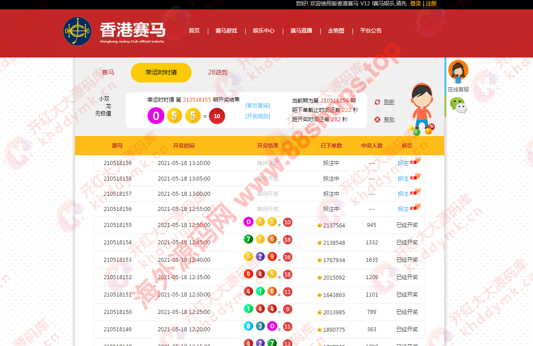Open 平台公告 menu item
This screenshot has width=533, height=346.
pyautogui.click(x=371, y=31)
